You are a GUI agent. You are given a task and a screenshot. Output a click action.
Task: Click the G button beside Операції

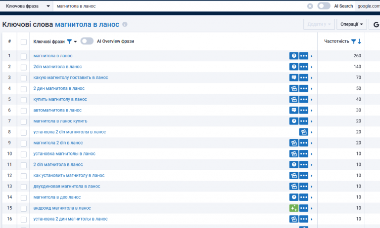click(x=375, y=24)
